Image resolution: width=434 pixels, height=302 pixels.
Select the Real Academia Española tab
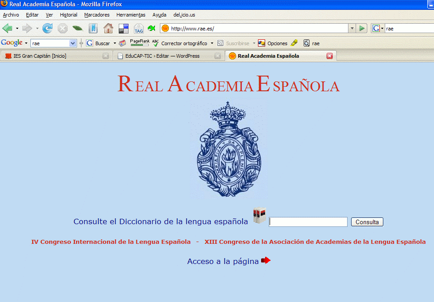click(281, 56)
